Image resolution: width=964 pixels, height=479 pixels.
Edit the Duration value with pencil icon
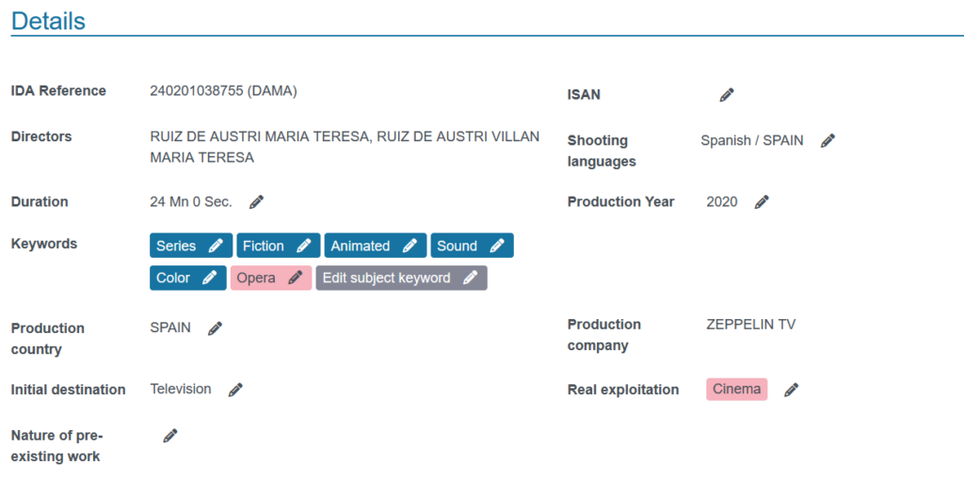tap(256, 201)
